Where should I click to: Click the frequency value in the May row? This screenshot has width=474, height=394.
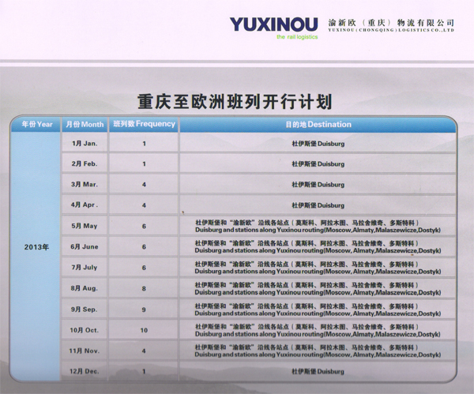(x=145, y=226)
